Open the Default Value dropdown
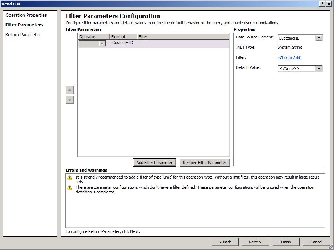The image size is (334, 250). (x=319, y=69)
